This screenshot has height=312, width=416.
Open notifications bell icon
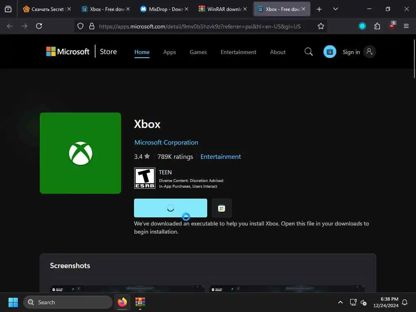coord(405,302)
